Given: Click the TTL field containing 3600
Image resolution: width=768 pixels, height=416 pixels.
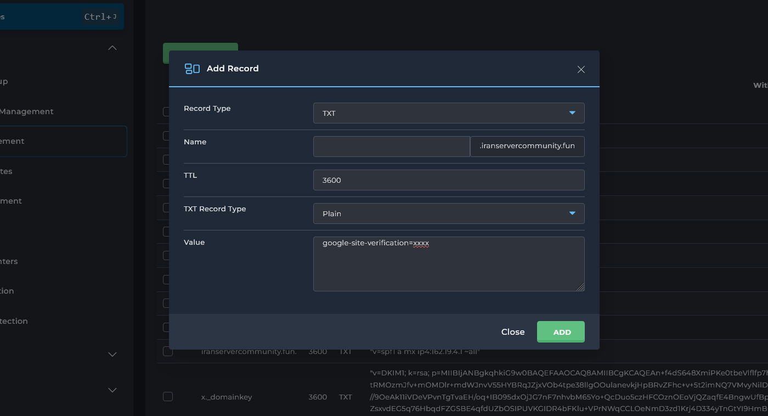Looking at the screenshot, I should (x=448, y=180).
